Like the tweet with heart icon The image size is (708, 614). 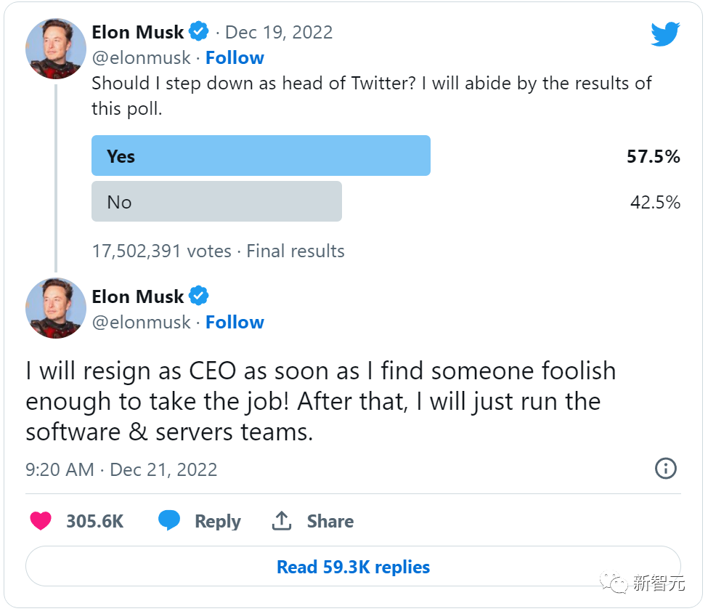point(41,521)
